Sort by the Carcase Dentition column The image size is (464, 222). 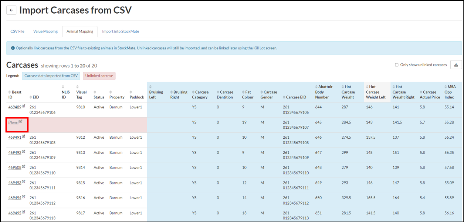tap(225, 95)
